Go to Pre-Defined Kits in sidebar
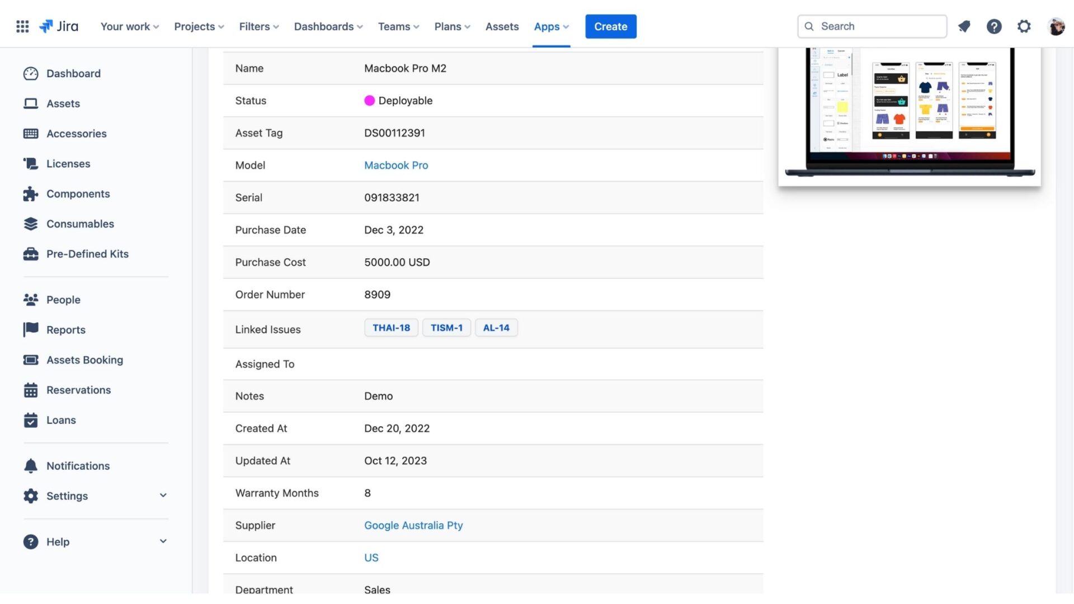Viewport: 1074px width, 604px height. tap(87, 254)
